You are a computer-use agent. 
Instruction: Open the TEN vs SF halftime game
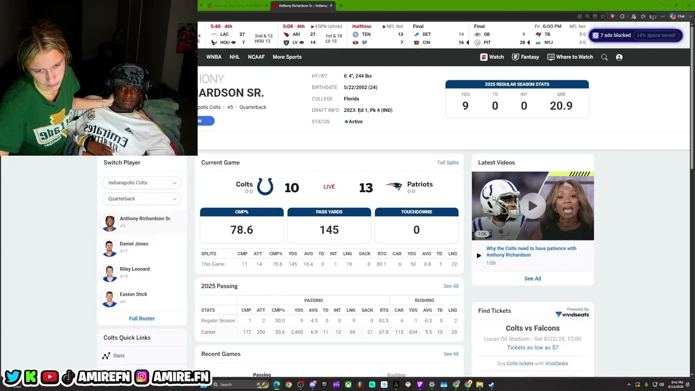coord(378,35)
